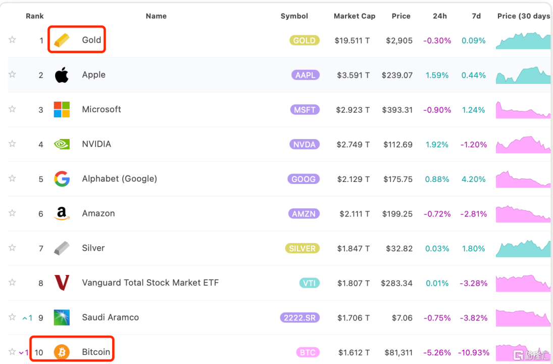553x364 pixels.
Task: Open the NVIDIA name link
Action: point(96,144)
